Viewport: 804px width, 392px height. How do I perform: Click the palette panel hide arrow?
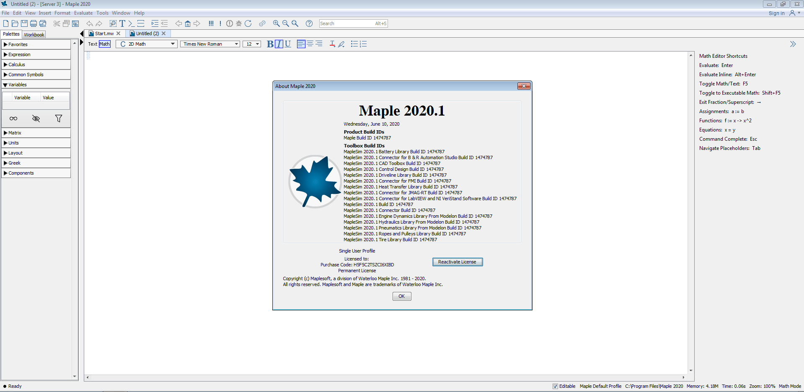(81, 34)
